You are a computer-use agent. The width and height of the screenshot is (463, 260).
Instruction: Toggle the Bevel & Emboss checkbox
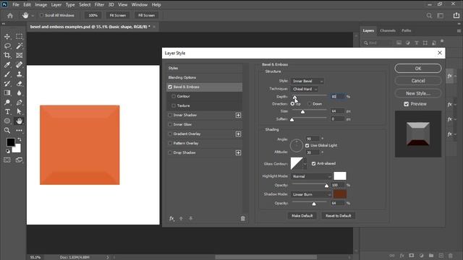[170, 87]
